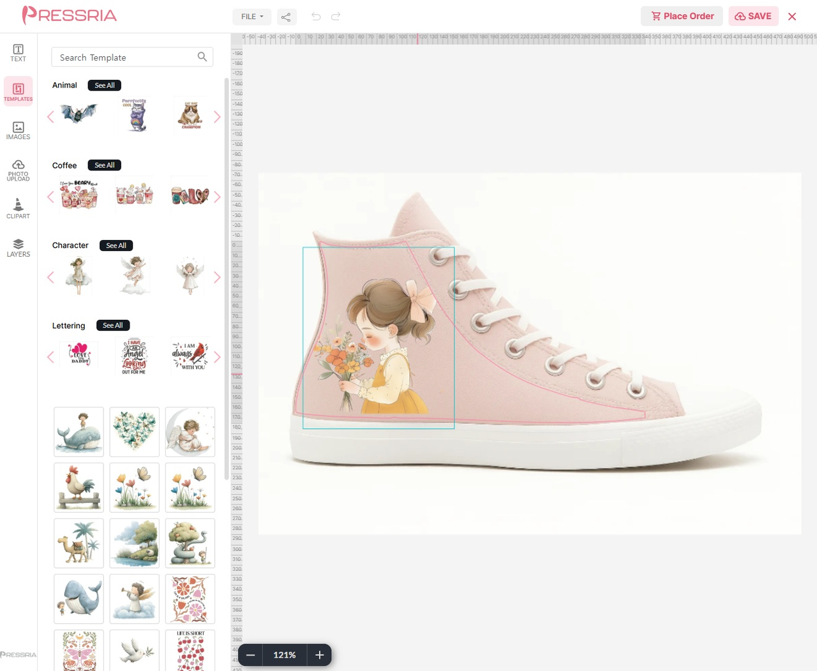Screen dimensions: 817x671
Task: Select the middle Coffee drinks template
Action: click(135, 195)
